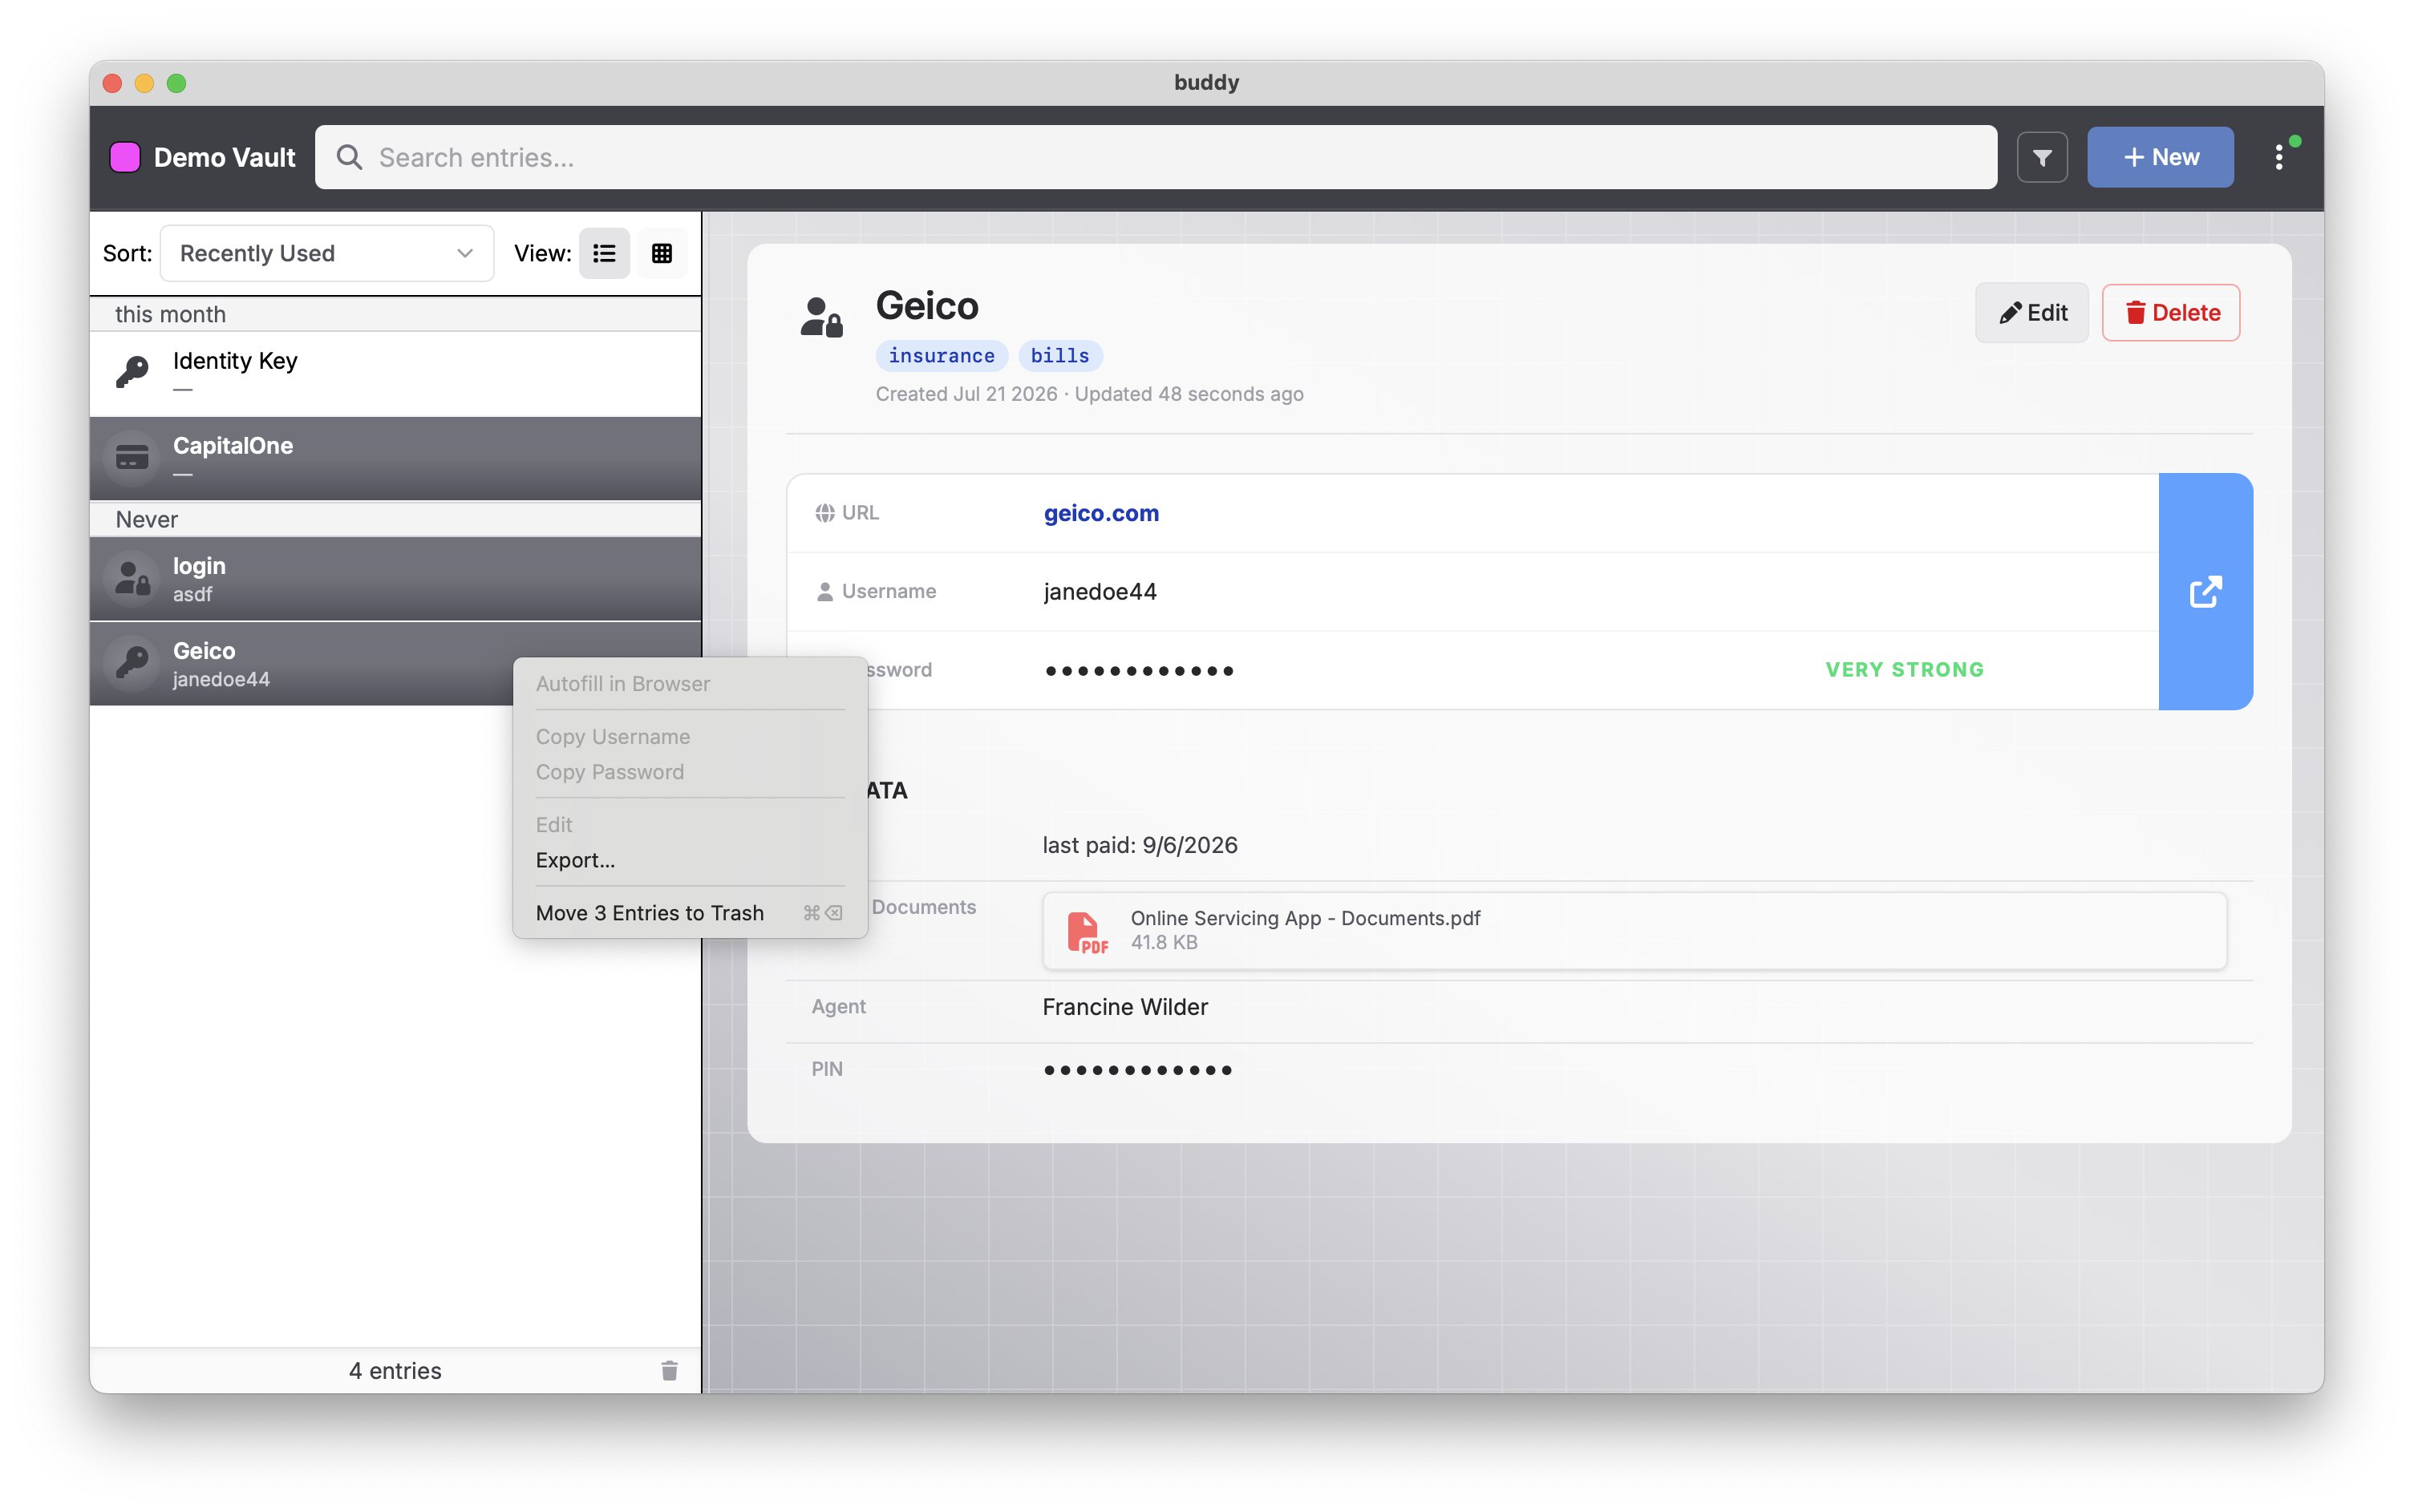Click the Geico title heading
This screenshot has height=1512, width=2414.
point(926,306)
